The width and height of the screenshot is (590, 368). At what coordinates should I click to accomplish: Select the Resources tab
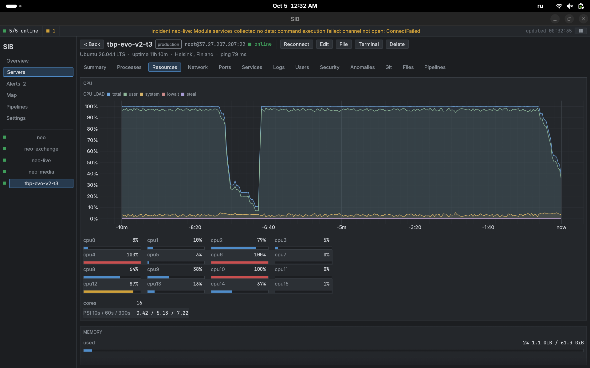click(x=165, y=67)
